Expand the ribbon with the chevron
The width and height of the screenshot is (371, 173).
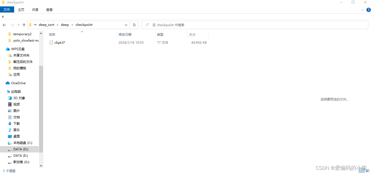(x=362, y=10)
